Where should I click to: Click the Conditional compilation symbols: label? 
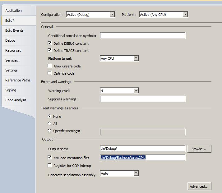pos(72,36)
